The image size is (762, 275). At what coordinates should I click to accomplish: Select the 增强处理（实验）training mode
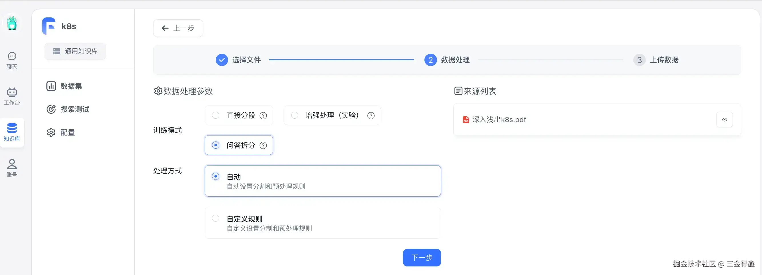[x=295, y=115]
